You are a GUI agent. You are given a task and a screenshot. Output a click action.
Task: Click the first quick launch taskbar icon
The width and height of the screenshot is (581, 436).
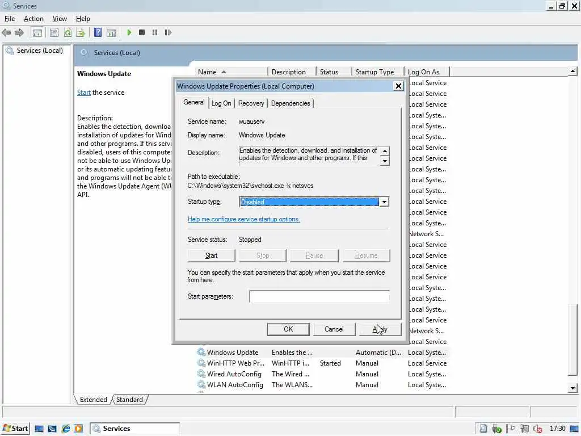click(x=39, y=429)
